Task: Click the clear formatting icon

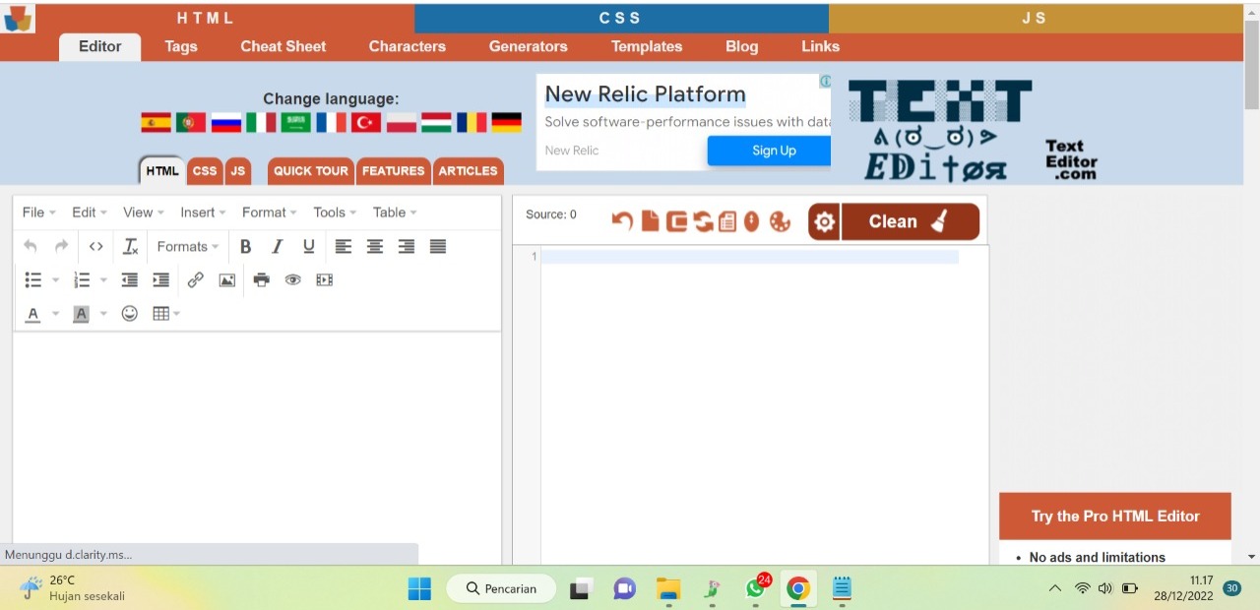Action: click(x=130, y=247)
